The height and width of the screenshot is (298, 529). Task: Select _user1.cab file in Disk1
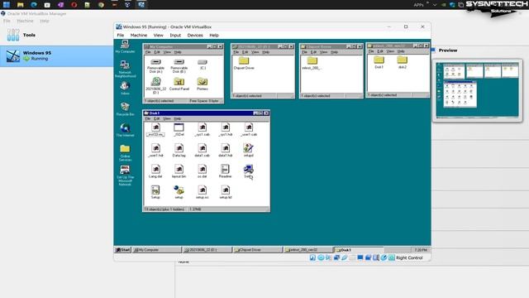point(249,130)
